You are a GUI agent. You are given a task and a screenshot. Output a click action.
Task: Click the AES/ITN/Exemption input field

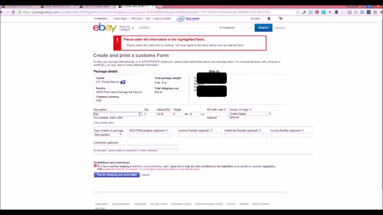[150, 135]
